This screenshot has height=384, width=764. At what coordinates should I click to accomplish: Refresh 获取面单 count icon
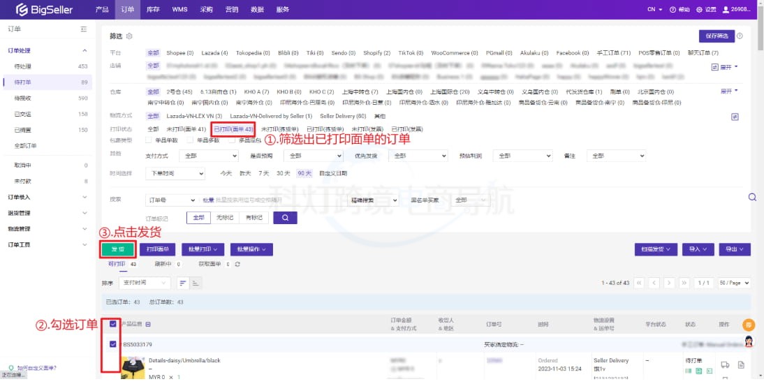(x=237, y=264)
